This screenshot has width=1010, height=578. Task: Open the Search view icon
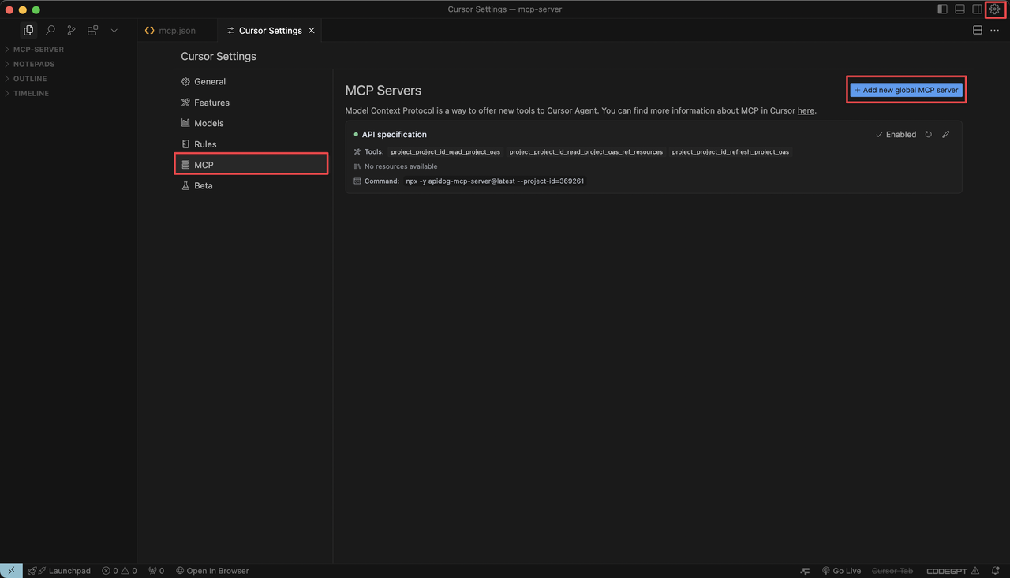(x=50, y=30)
